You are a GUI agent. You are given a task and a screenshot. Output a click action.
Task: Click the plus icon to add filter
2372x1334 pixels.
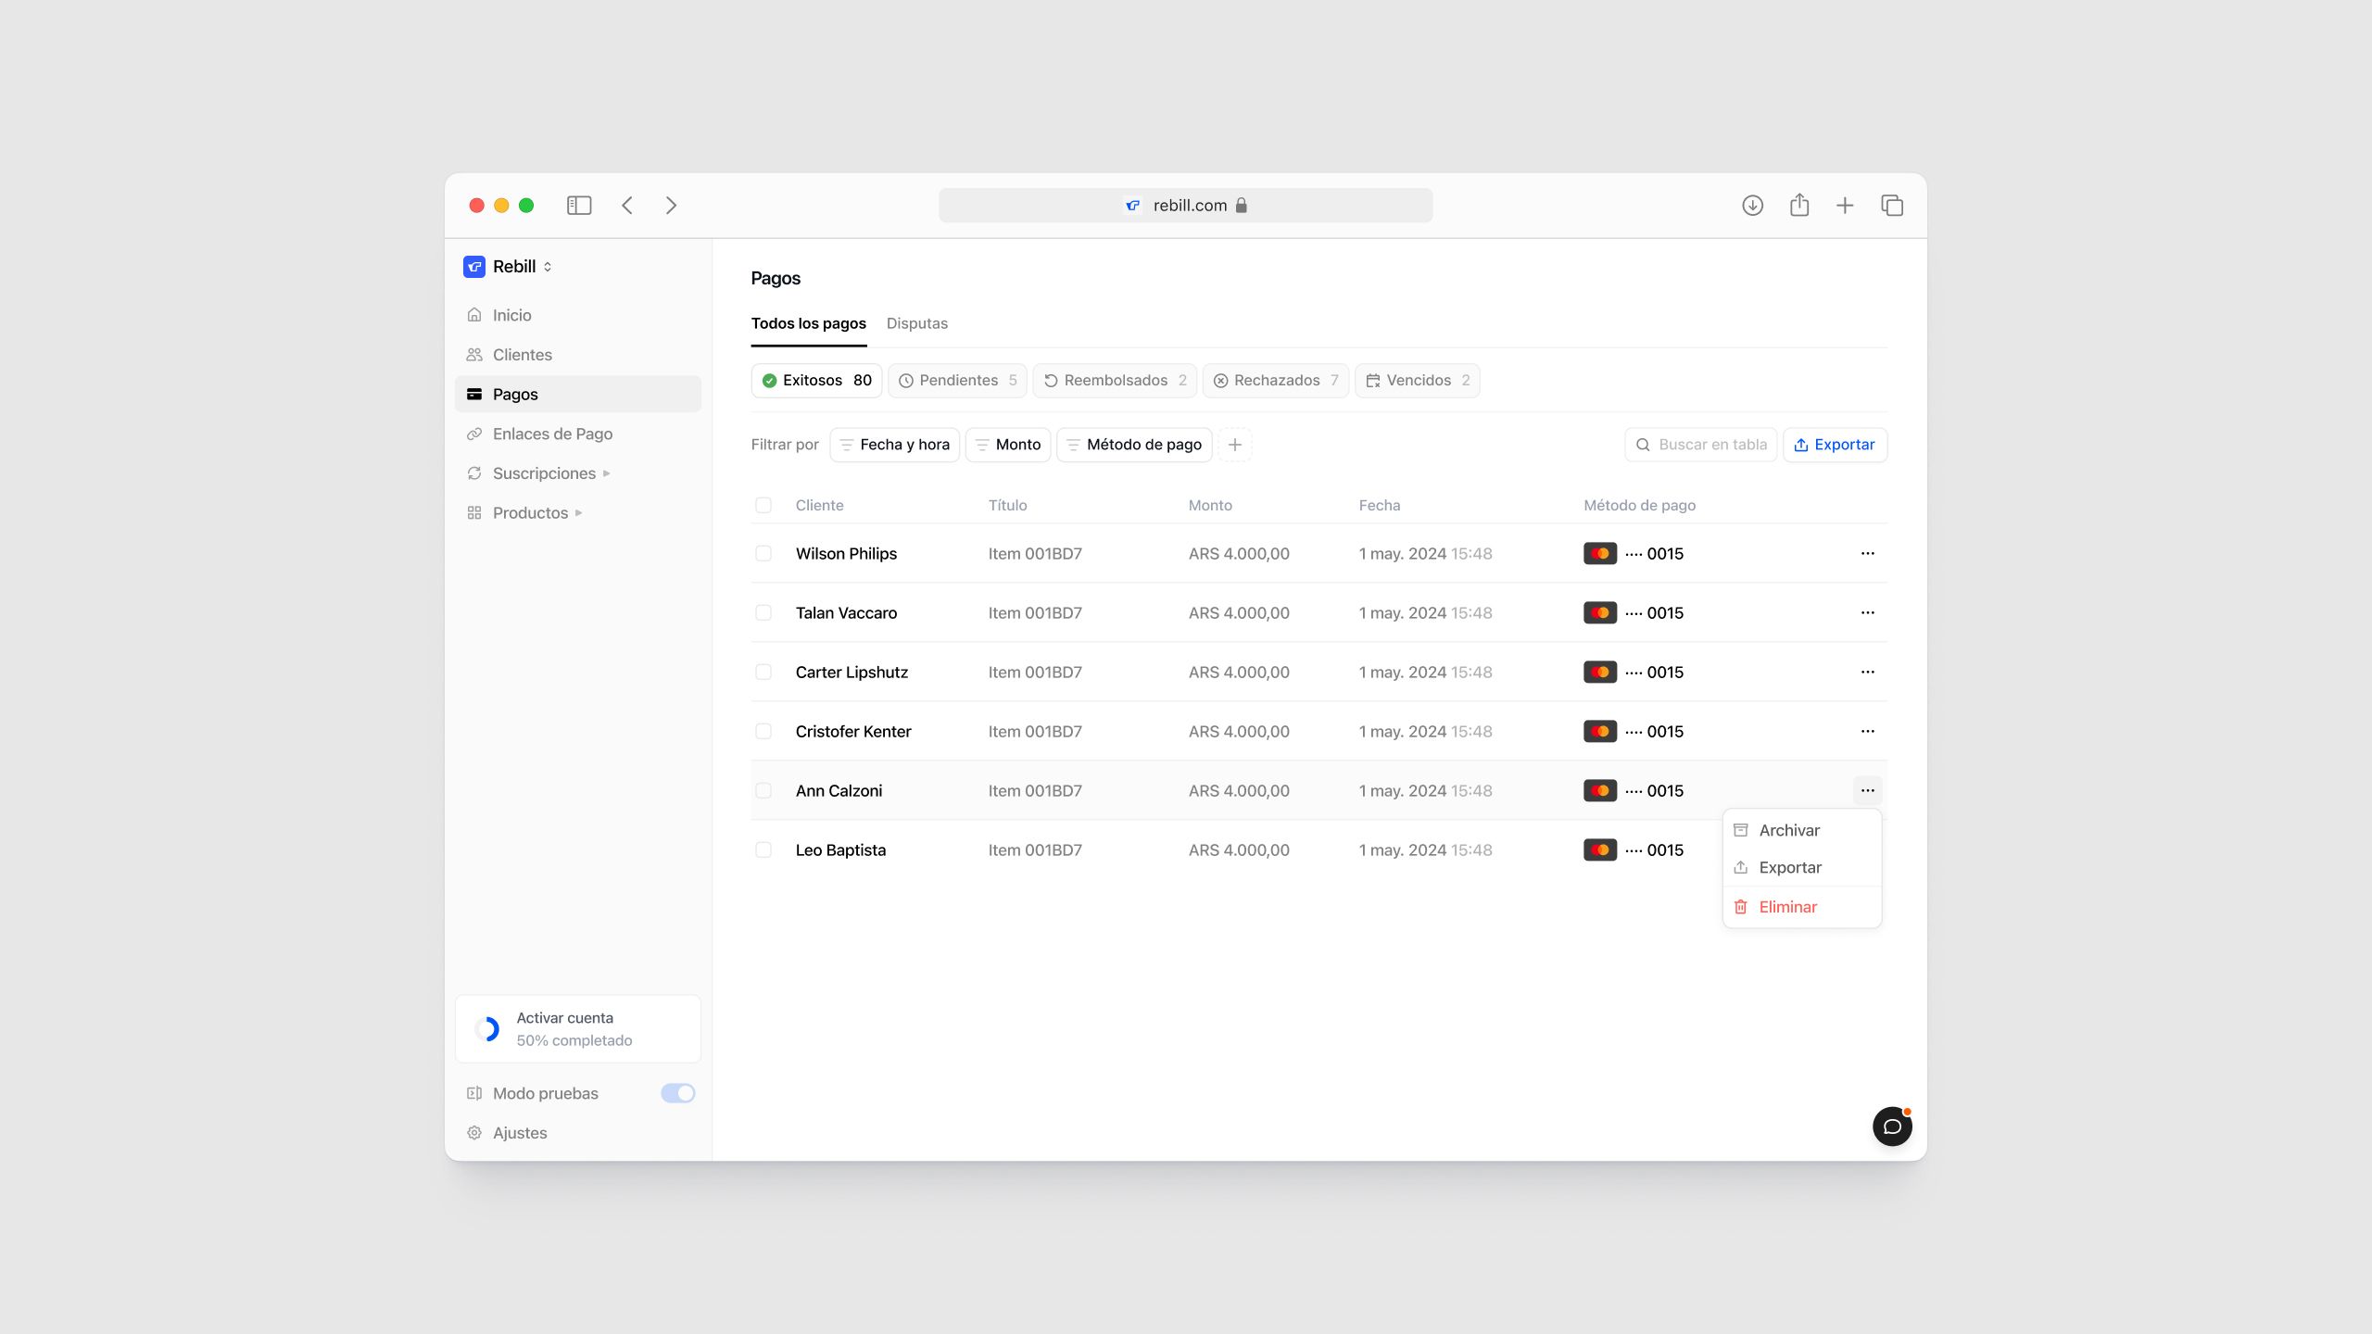pyautogui.click(x=1234, y=445)
